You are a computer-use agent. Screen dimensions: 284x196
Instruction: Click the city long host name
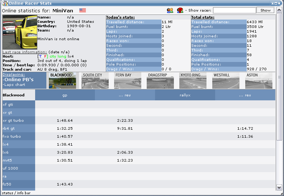(58, 57)
